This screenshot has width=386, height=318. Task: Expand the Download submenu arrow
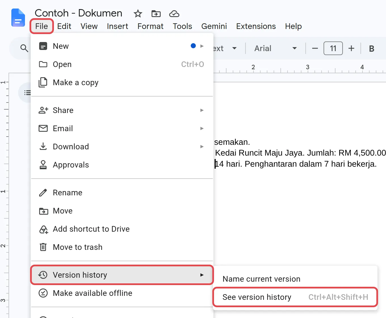[202, 147]
